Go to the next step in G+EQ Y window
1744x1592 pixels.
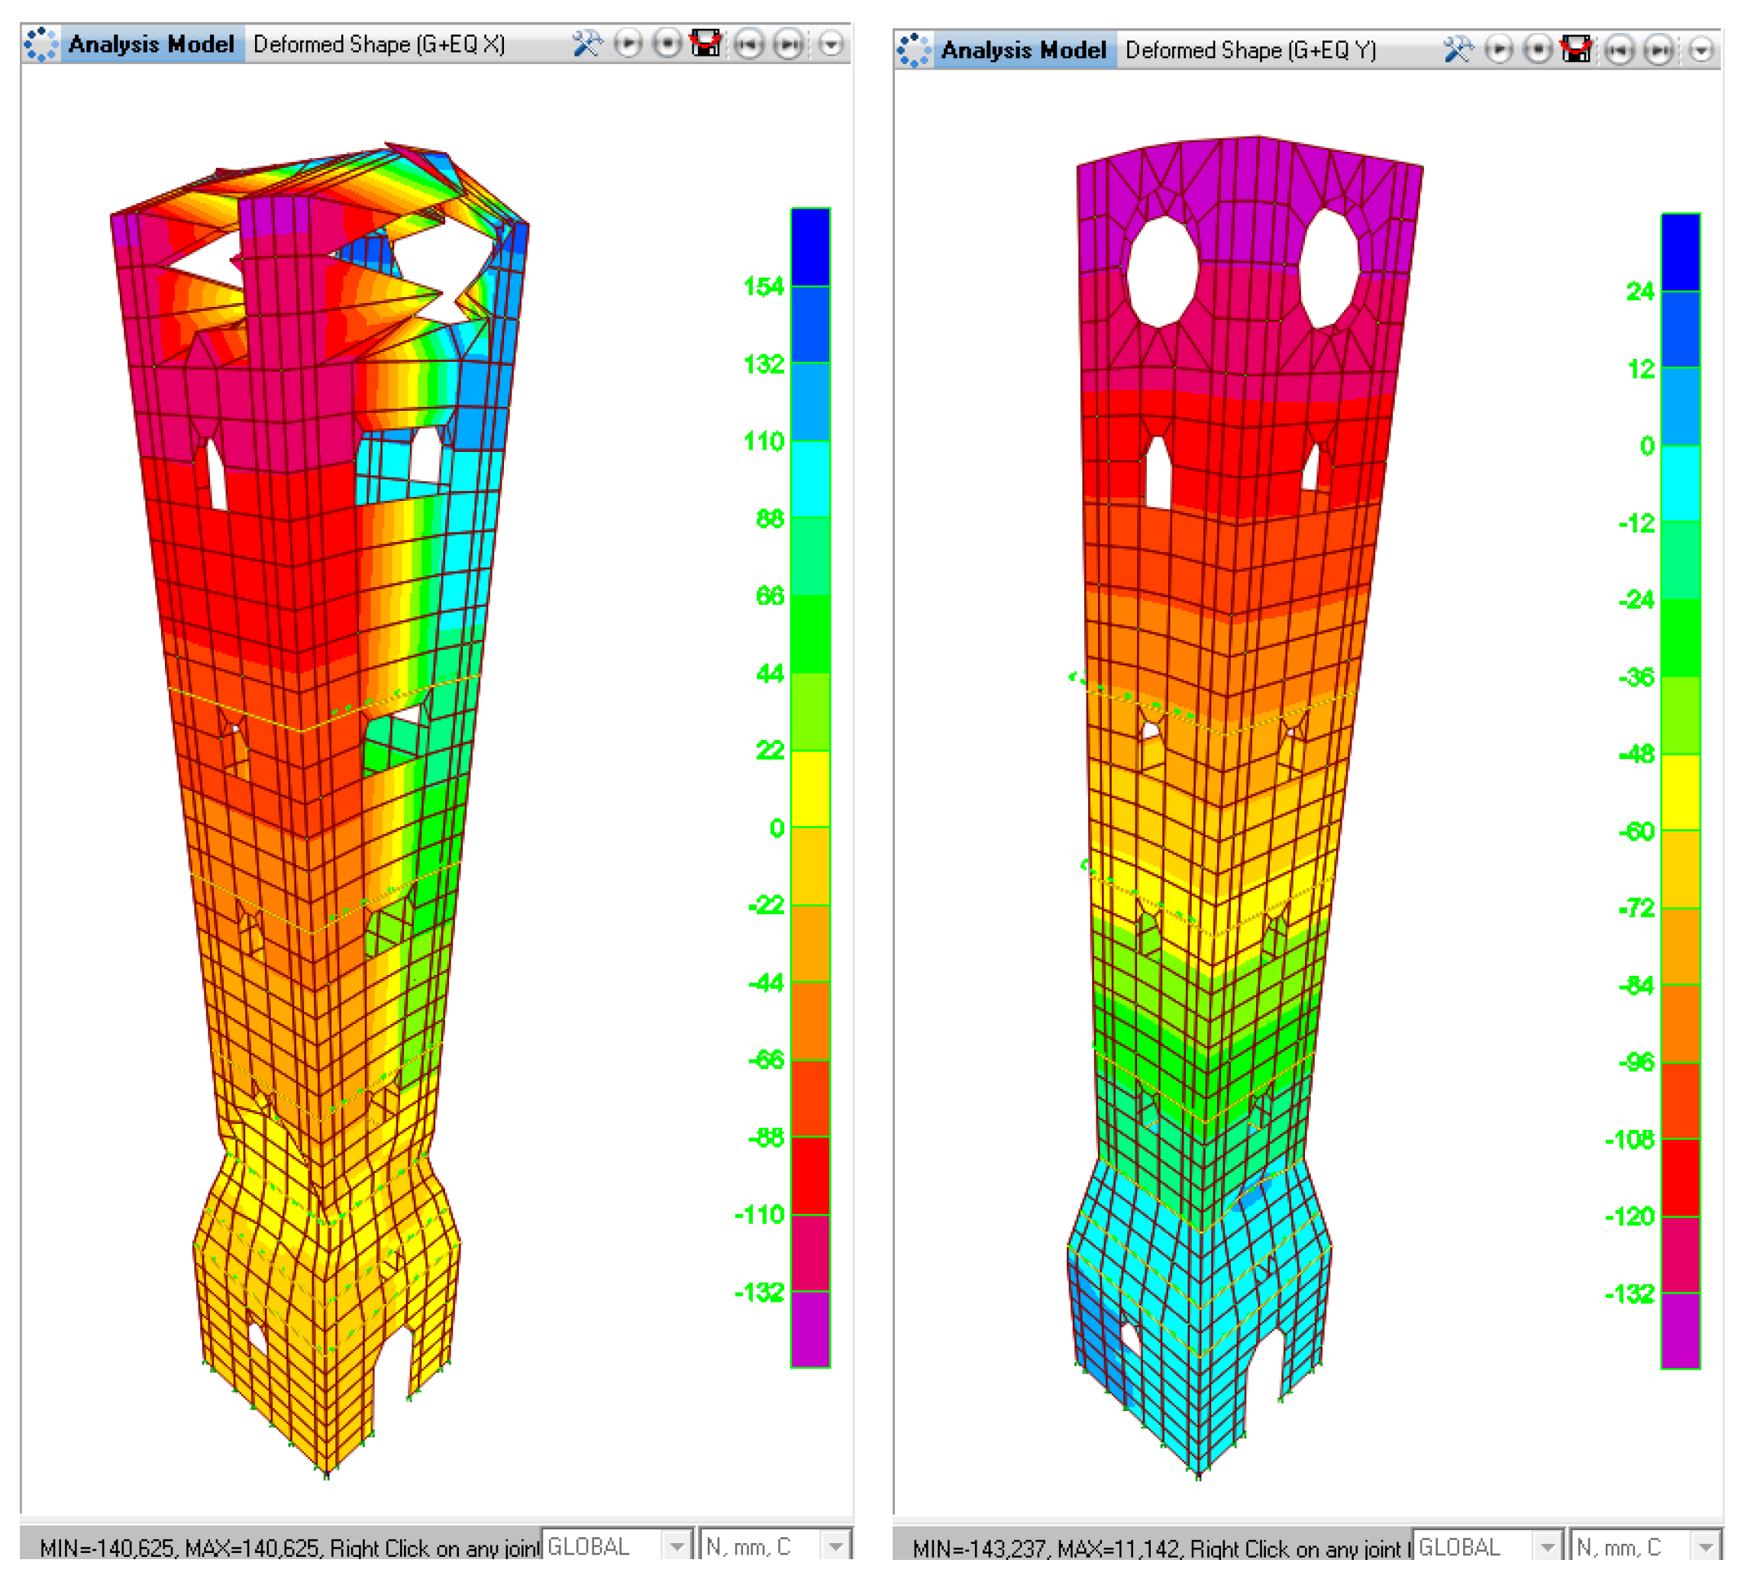1658,50
